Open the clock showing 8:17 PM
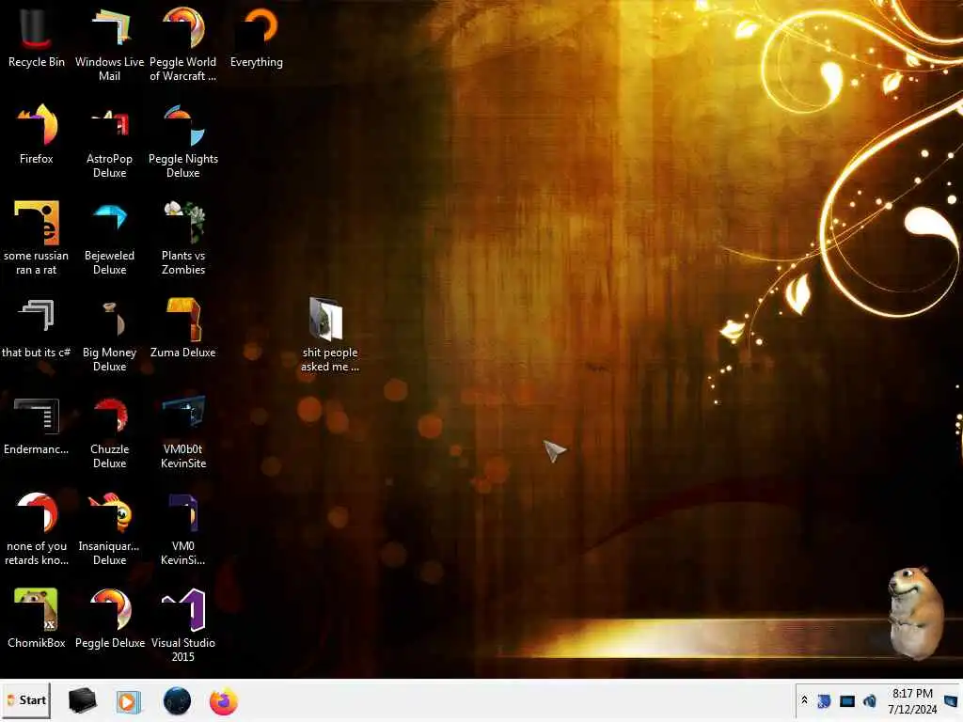Viewport: 963px width, 722px height. [912, 701]
